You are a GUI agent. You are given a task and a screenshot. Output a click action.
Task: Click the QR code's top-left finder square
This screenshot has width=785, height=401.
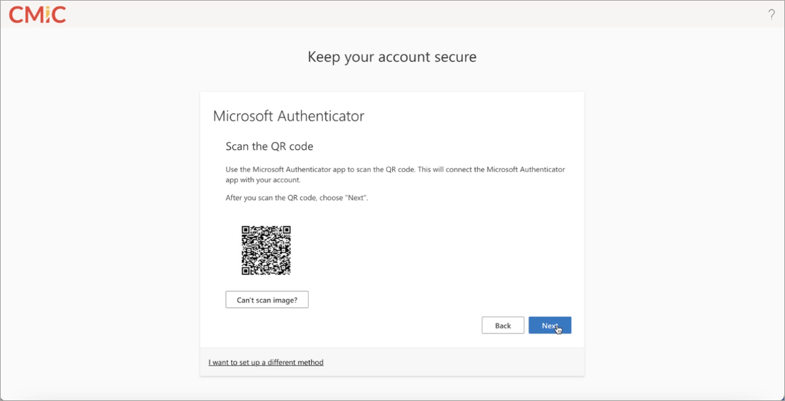246,230
